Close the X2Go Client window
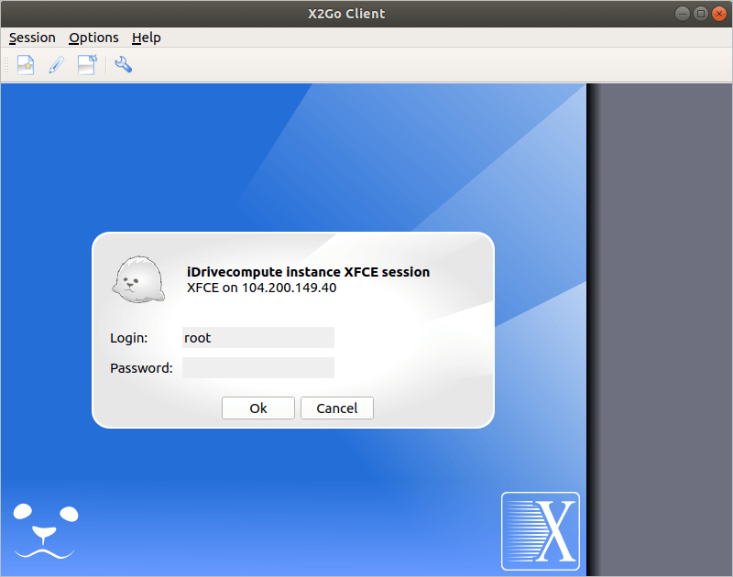Image resolution: width=733 pixels, height=577 pixels. tap(718, 13)
